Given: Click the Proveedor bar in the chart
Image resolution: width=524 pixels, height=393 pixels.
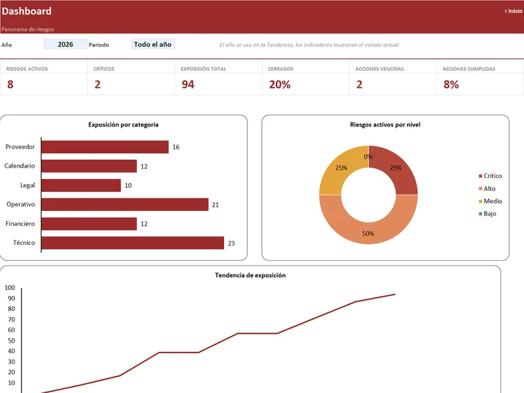Looking at the screenshot, I should click(105, 147).
